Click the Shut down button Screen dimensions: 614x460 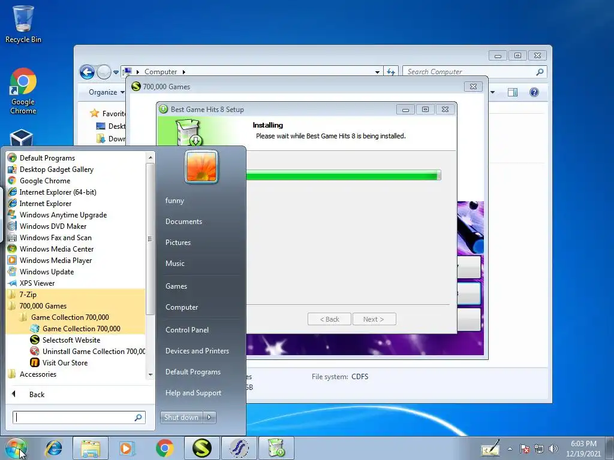pos(182,417)
